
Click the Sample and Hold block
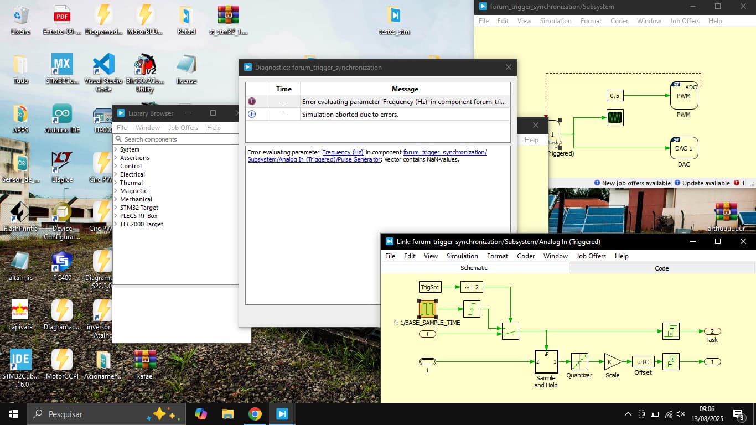[x=546, y=361]
